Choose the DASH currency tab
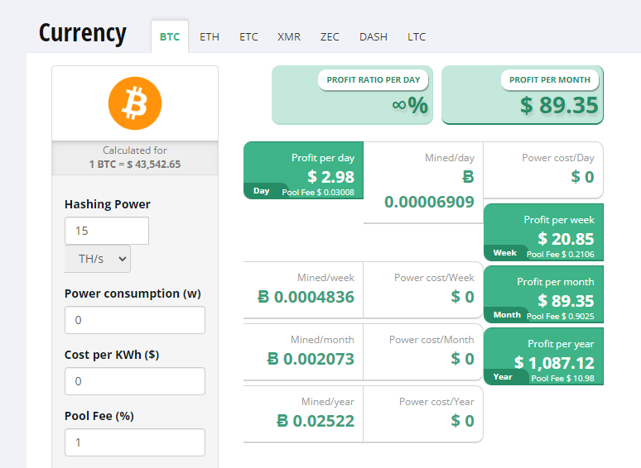Image resolution: width=641 pixels, height=468 pixels. coord(373,37)
